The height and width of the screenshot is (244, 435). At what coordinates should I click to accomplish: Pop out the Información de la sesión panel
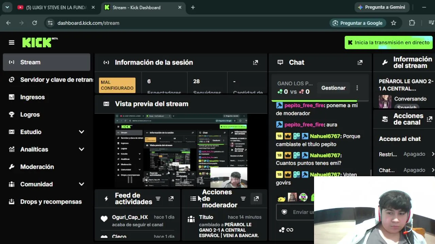click(256, 62)
